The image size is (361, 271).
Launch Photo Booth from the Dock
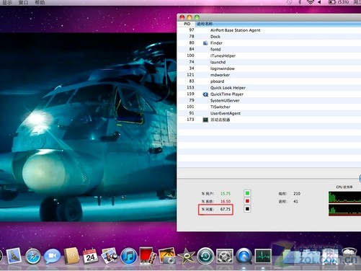[148, 256]
